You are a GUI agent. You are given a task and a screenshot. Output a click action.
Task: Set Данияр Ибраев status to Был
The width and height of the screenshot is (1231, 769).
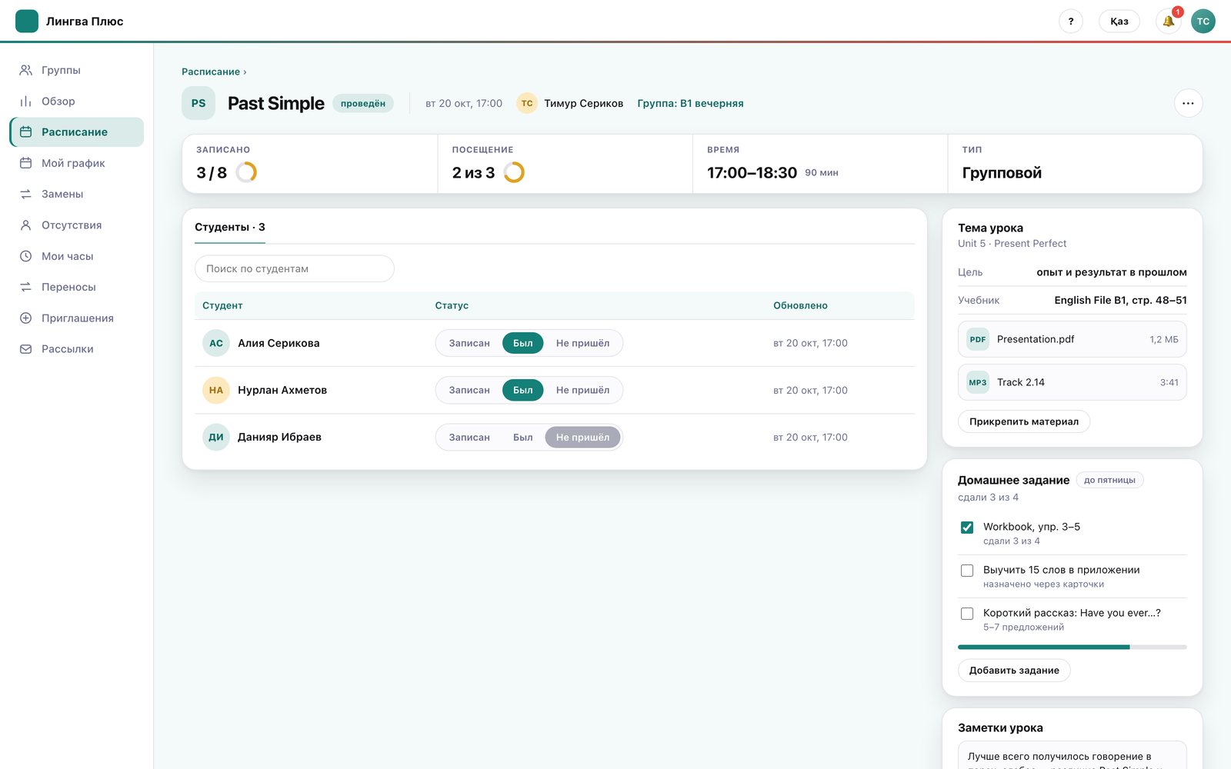pos(523,437)
